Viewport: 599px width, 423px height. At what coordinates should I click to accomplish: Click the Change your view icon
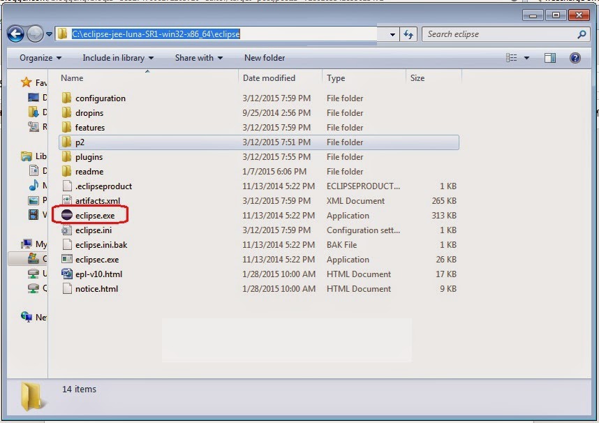(512, 58)
